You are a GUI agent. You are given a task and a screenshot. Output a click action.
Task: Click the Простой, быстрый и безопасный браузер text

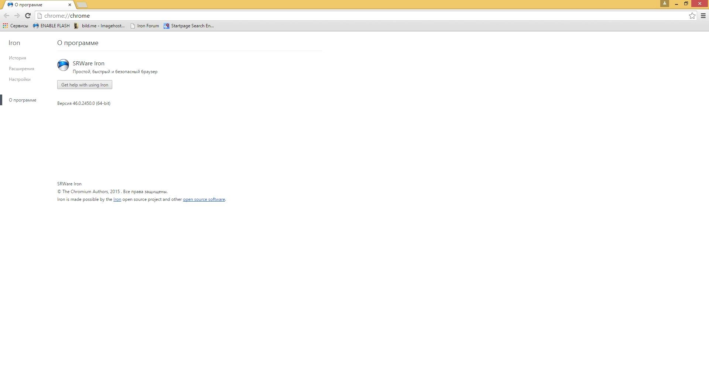[115, 72]
